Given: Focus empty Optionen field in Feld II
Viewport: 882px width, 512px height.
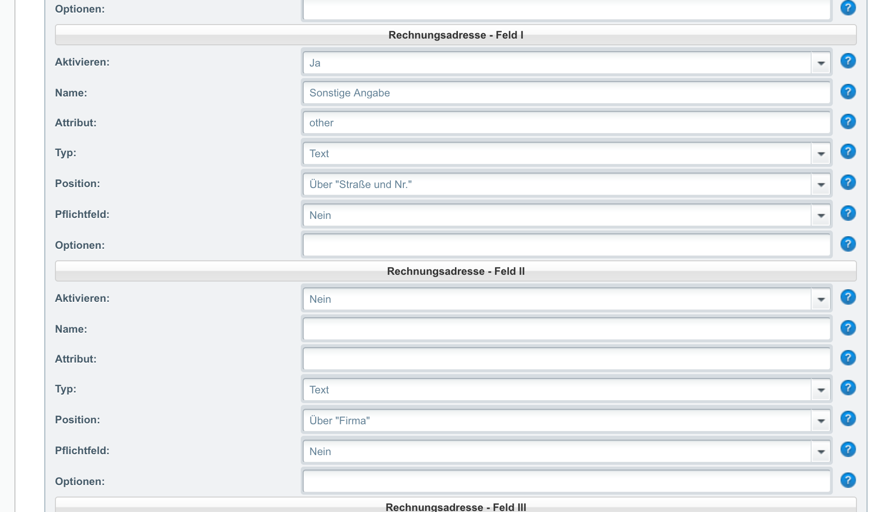Looking at the screenshot, I should (567, 481).
